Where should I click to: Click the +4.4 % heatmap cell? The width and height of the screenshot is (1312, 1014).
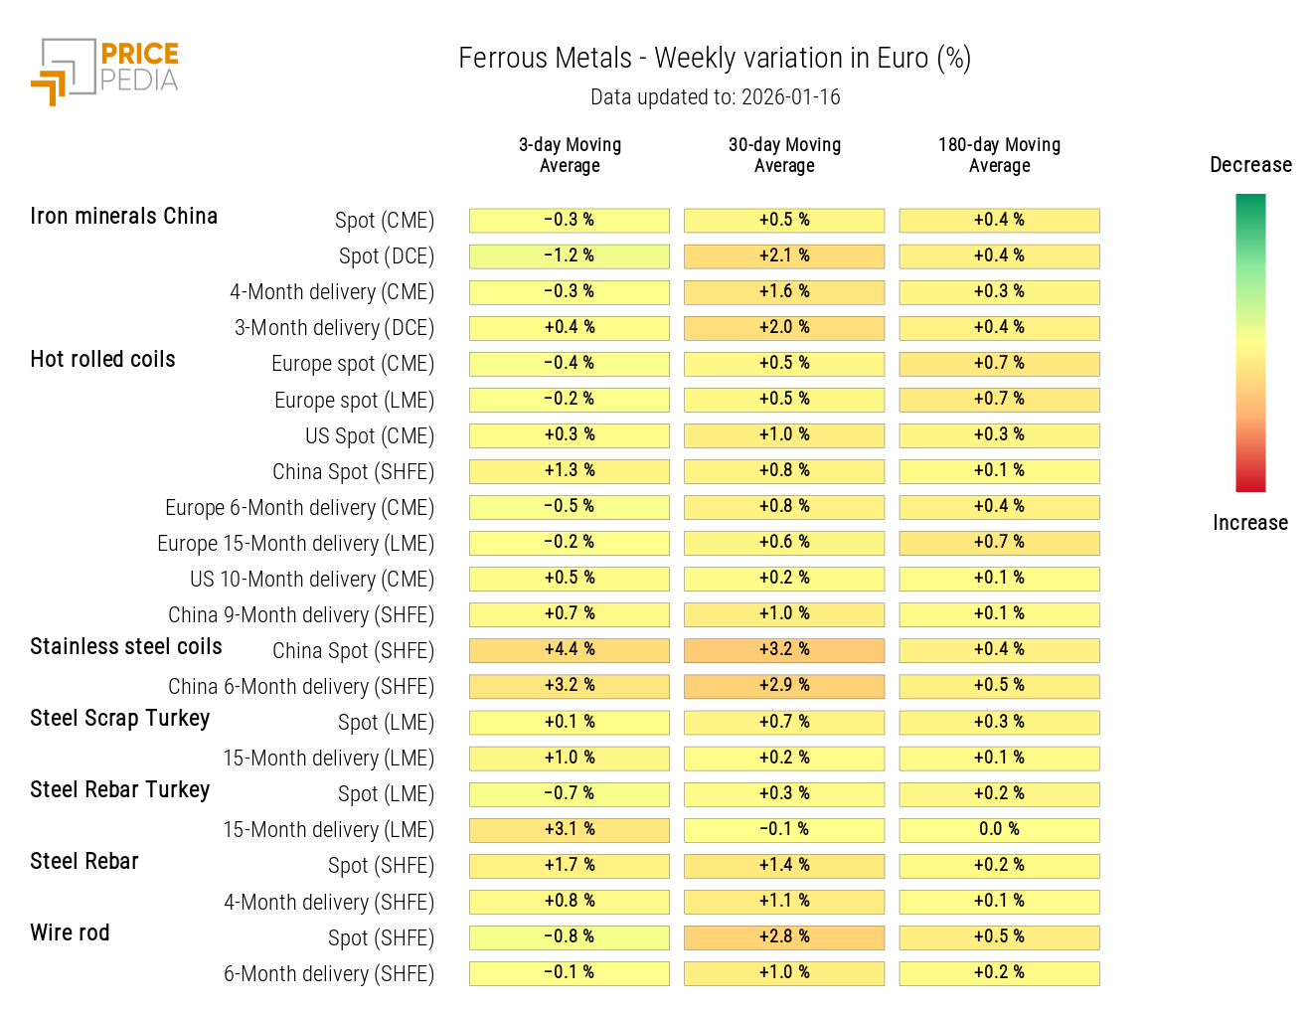click(x=570, y=650)
